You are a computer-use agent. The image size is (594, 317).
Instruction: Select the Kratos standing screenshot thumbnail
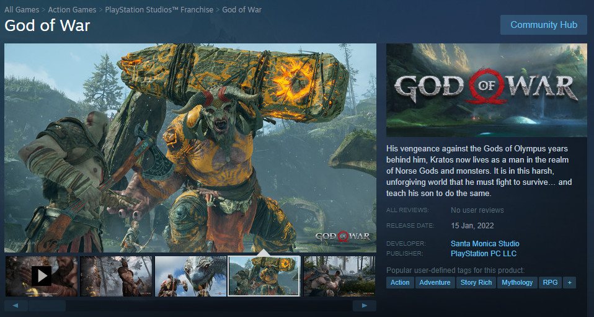tap(116, 276)
